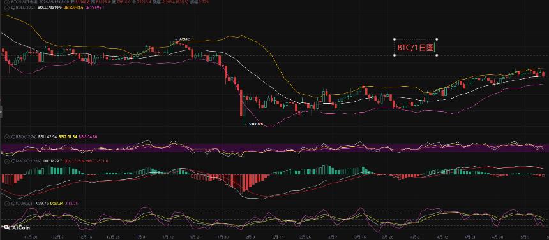
Task: Collapse the KDJ indicator pane chevron
Action: [x=7, y=203]
